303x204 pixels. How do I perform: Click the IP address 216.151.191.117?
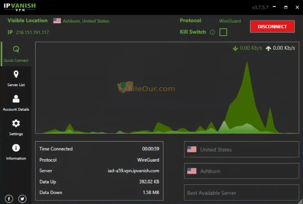click(x=32, y=33)
